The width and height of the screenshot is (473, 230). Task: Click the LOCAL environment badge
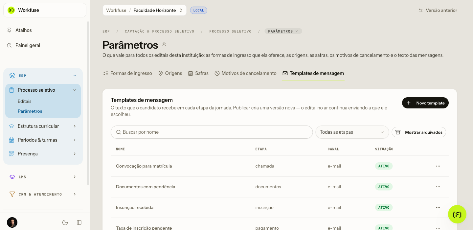pyautogui.click(x=199, y=10)
